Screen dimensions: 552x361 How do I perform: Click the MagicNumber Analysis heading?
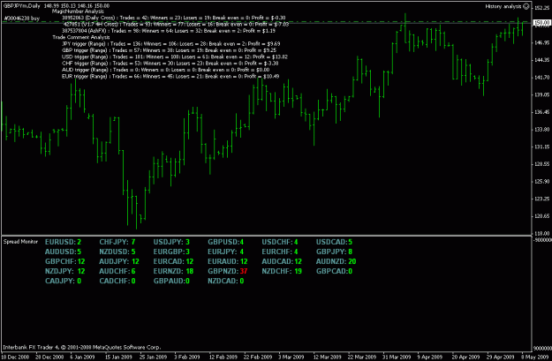(x=78, y=11)
